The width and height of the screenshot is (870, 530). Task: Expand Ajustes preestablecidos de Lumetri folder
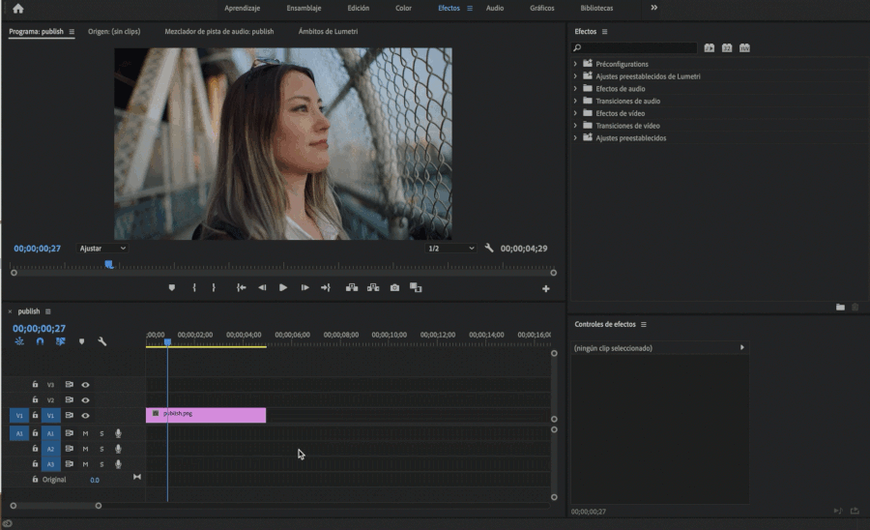[x=575, y=76]
